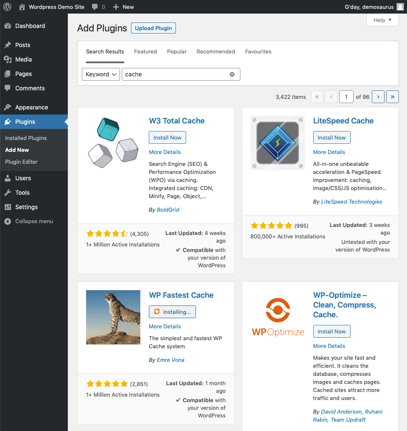The image size is (407, 431).
Task: Click Plugins plug icon in sidebar
Action: (8, 122)
